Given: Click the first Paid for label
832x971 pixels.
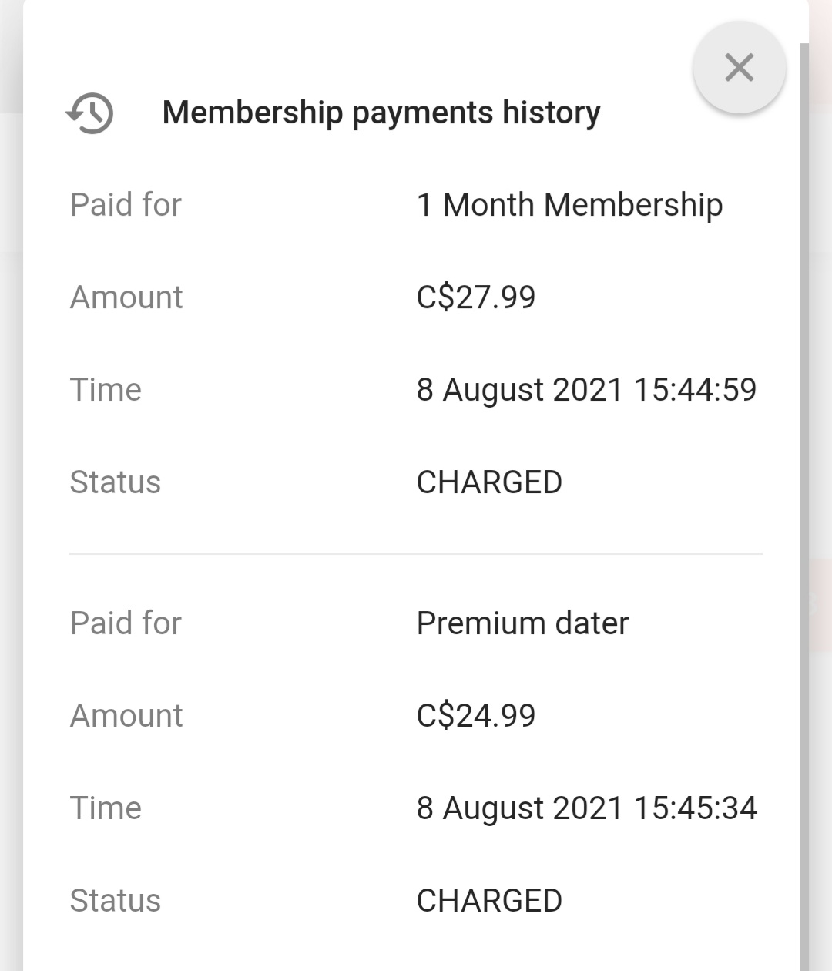Looking at the screenshot, I should (x=126, y=205).
